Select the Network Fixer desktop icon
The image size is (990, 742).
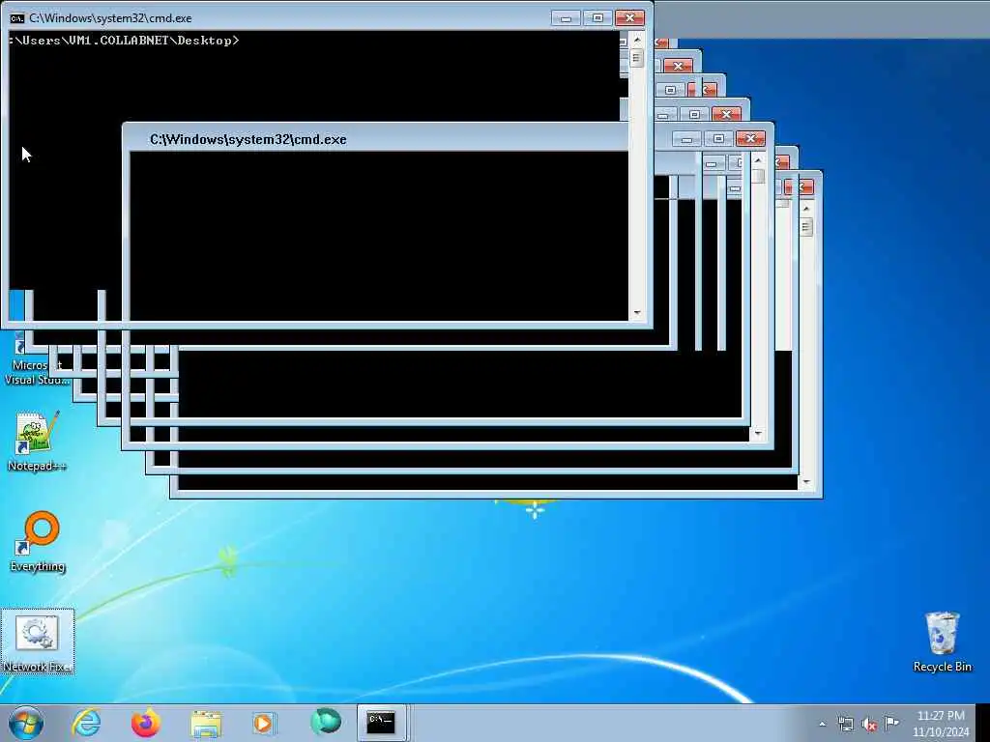(x=38, y=642)
